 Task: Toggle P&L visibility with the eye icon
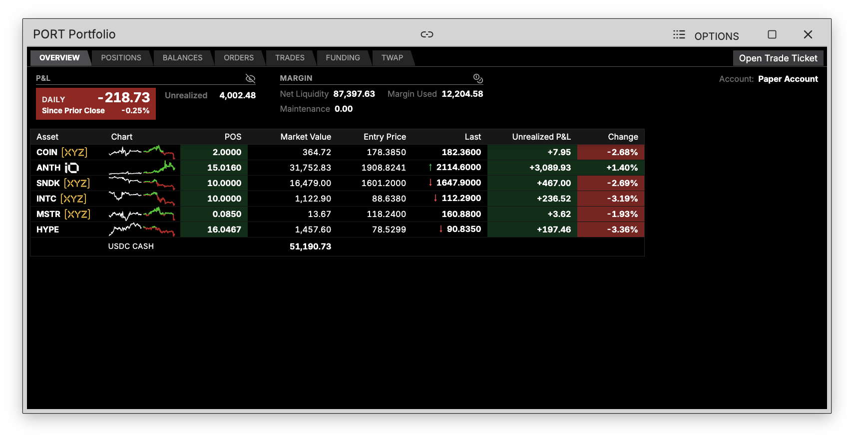coord(250,78)
